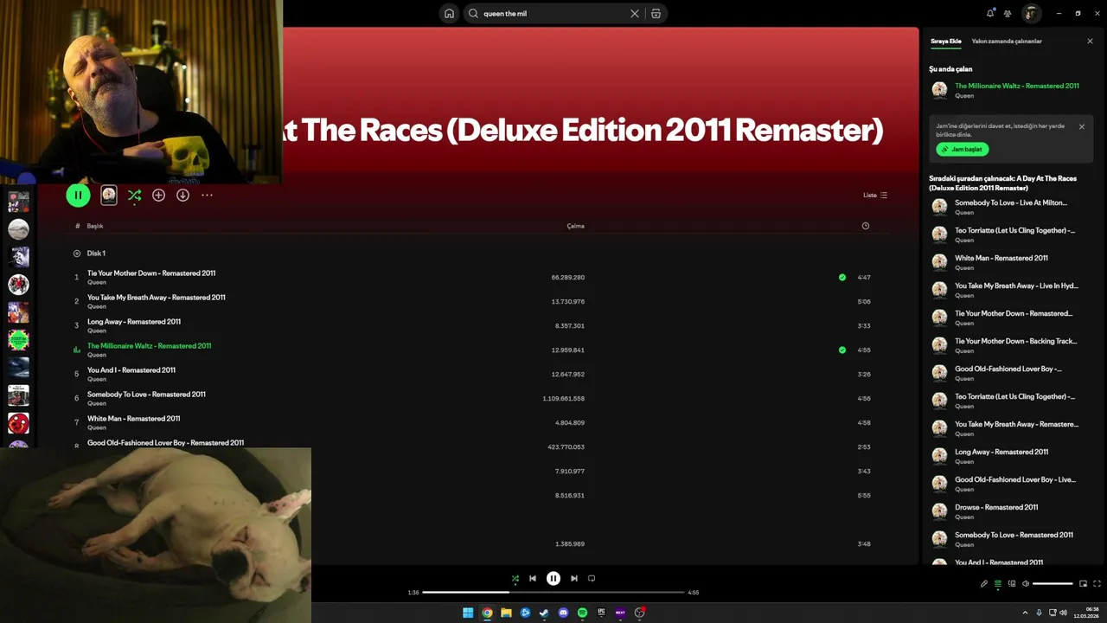Image resolution: width=1107 pixels, height=623 pixels.
Task: Click queue item Long Away - Remastered 2011
Action: pyautogui.click(x=1001, y=452)
